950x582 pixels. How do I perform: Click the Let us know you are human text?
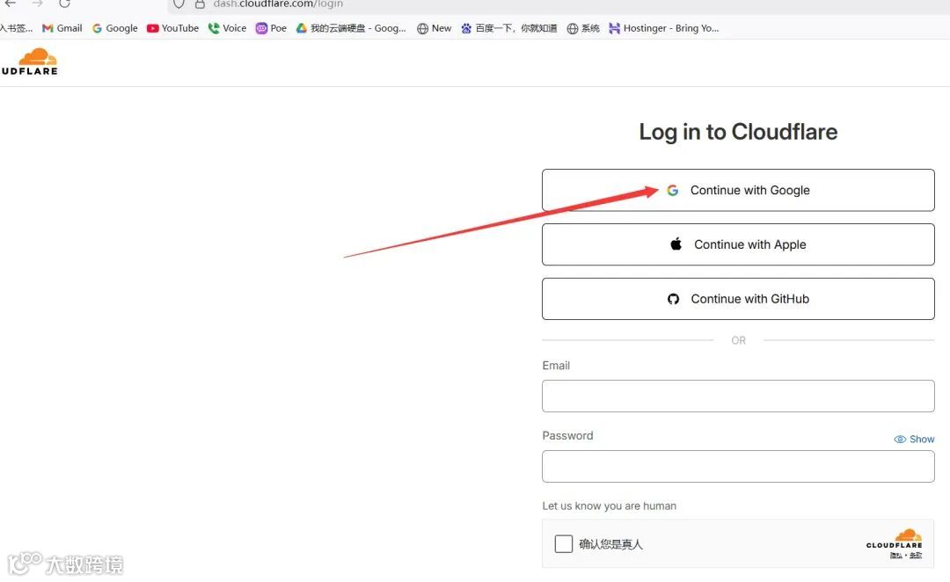pyautogui.click(x=609, y=506)
